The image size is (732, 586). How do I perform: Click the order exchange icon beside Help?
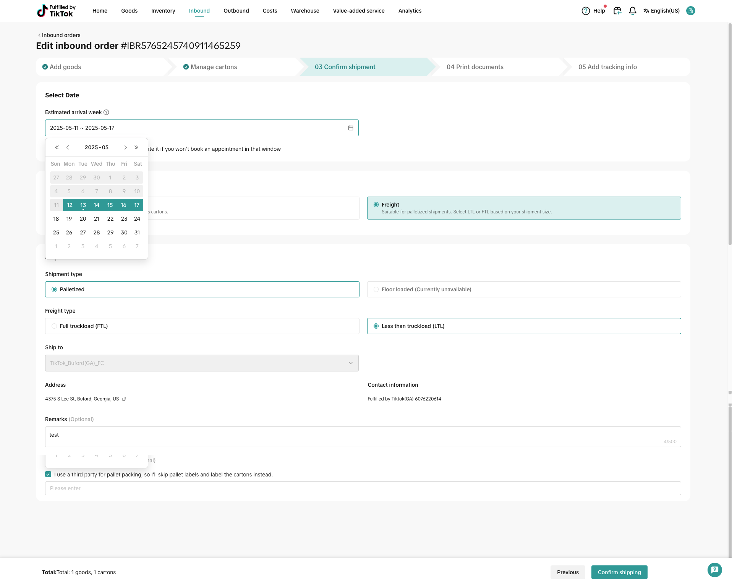pos(617,11)
